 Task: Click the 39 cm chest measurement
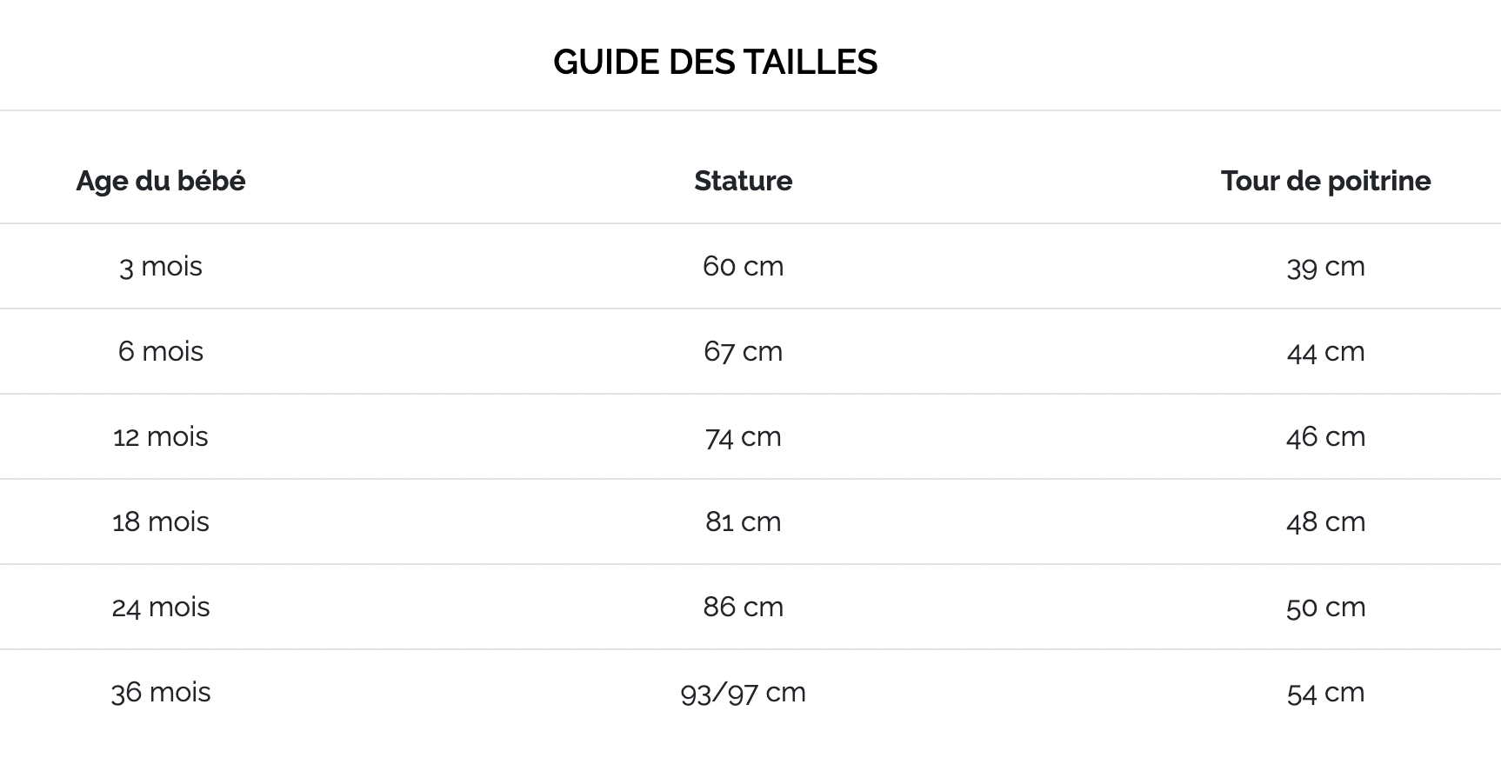(1325, 266)
